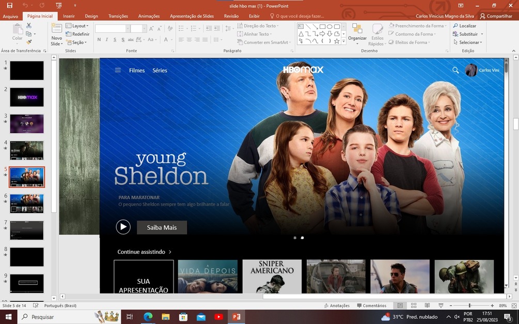Toggle Anotações notes pane
The height and width of the screenshot is (324, 519).
coord(337,305)
